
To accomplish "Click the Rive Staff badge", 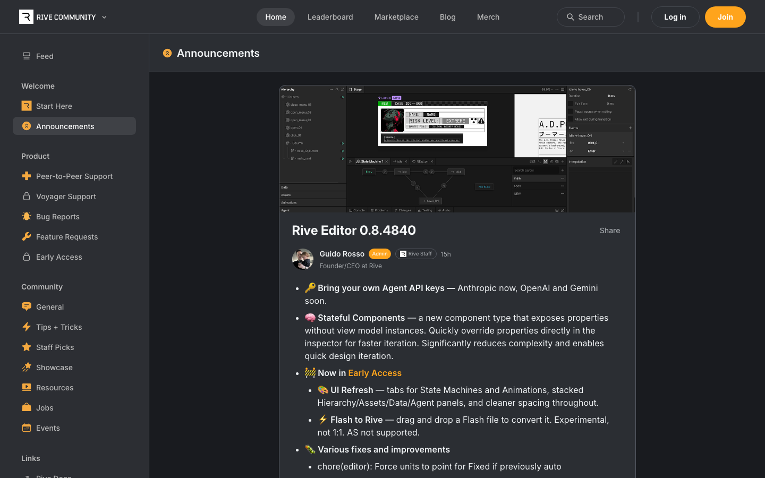I will click(x=416, y=254).
